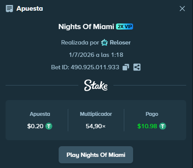Image resolution: width=193 pixels, height=168 pixels.
Task: Click the Stake logo
Action: 96,85
